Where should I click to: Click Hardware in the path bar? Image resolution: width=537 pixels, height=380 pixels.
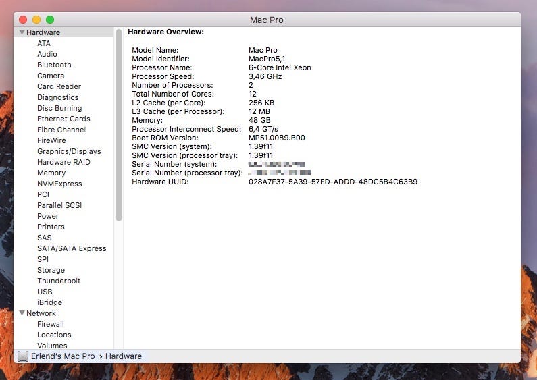(124, 356)
